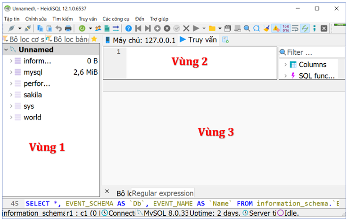Go to last row arrow icon
This screenshot has height=221, width=349.
pos(148,28)
